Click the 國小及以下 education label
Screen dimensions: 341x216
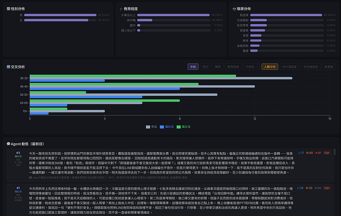point(128,31)
